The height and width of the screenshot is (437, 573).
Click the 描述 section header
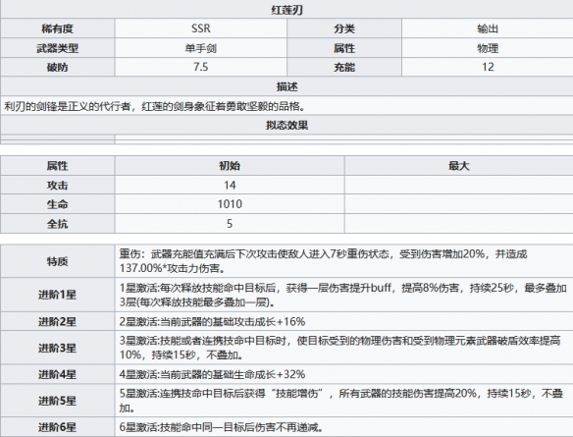pos(286,86)
